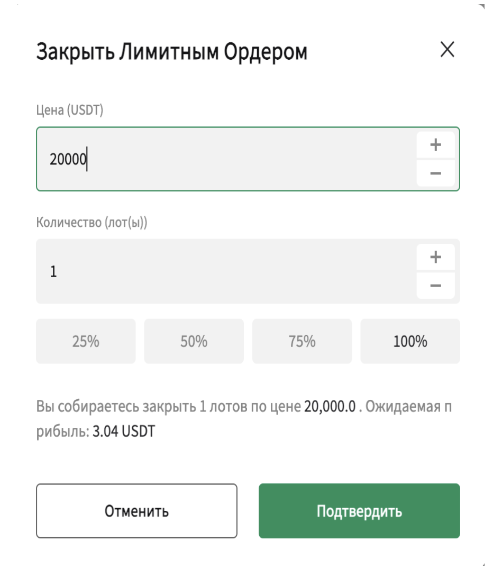
Task: Choose the 75% quantity option
Action: click(302, 341)
